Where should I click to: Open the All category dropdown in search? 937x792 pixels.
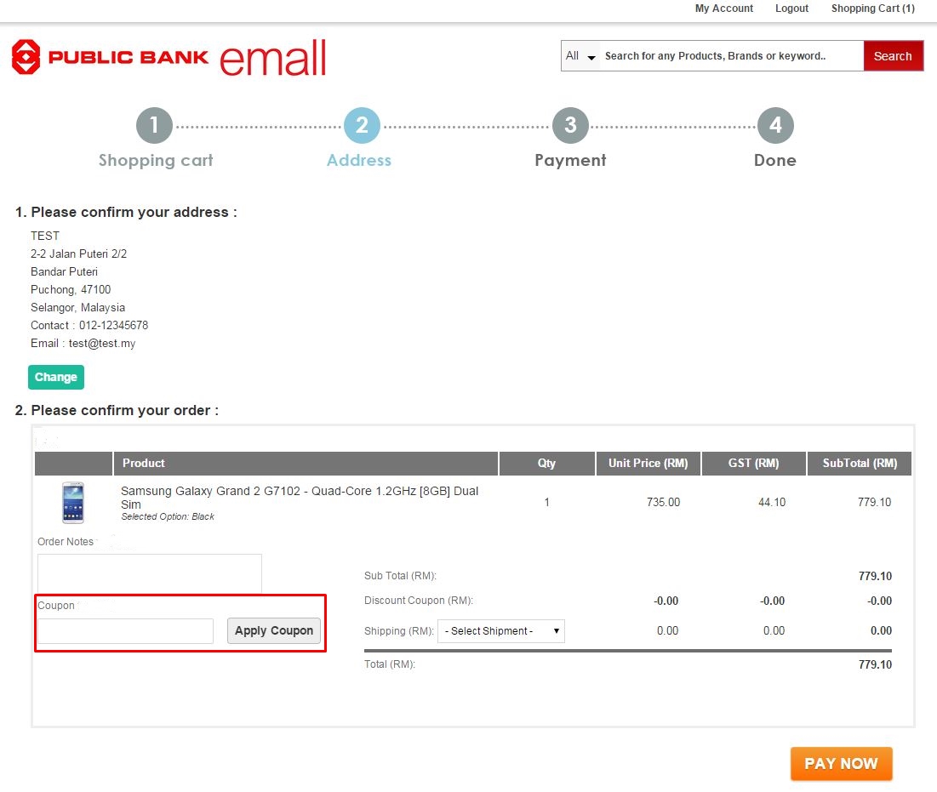(x=580, y=56)
